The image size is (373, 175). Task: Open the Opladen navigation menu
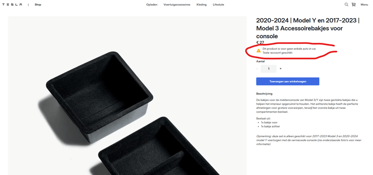(x=152, y=5)
